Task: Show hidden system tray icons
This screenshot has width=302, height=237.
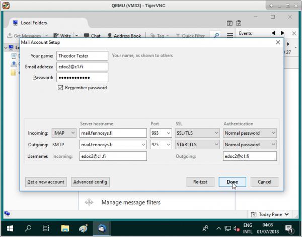Action: pyautogui.click(x=218, y=228)
